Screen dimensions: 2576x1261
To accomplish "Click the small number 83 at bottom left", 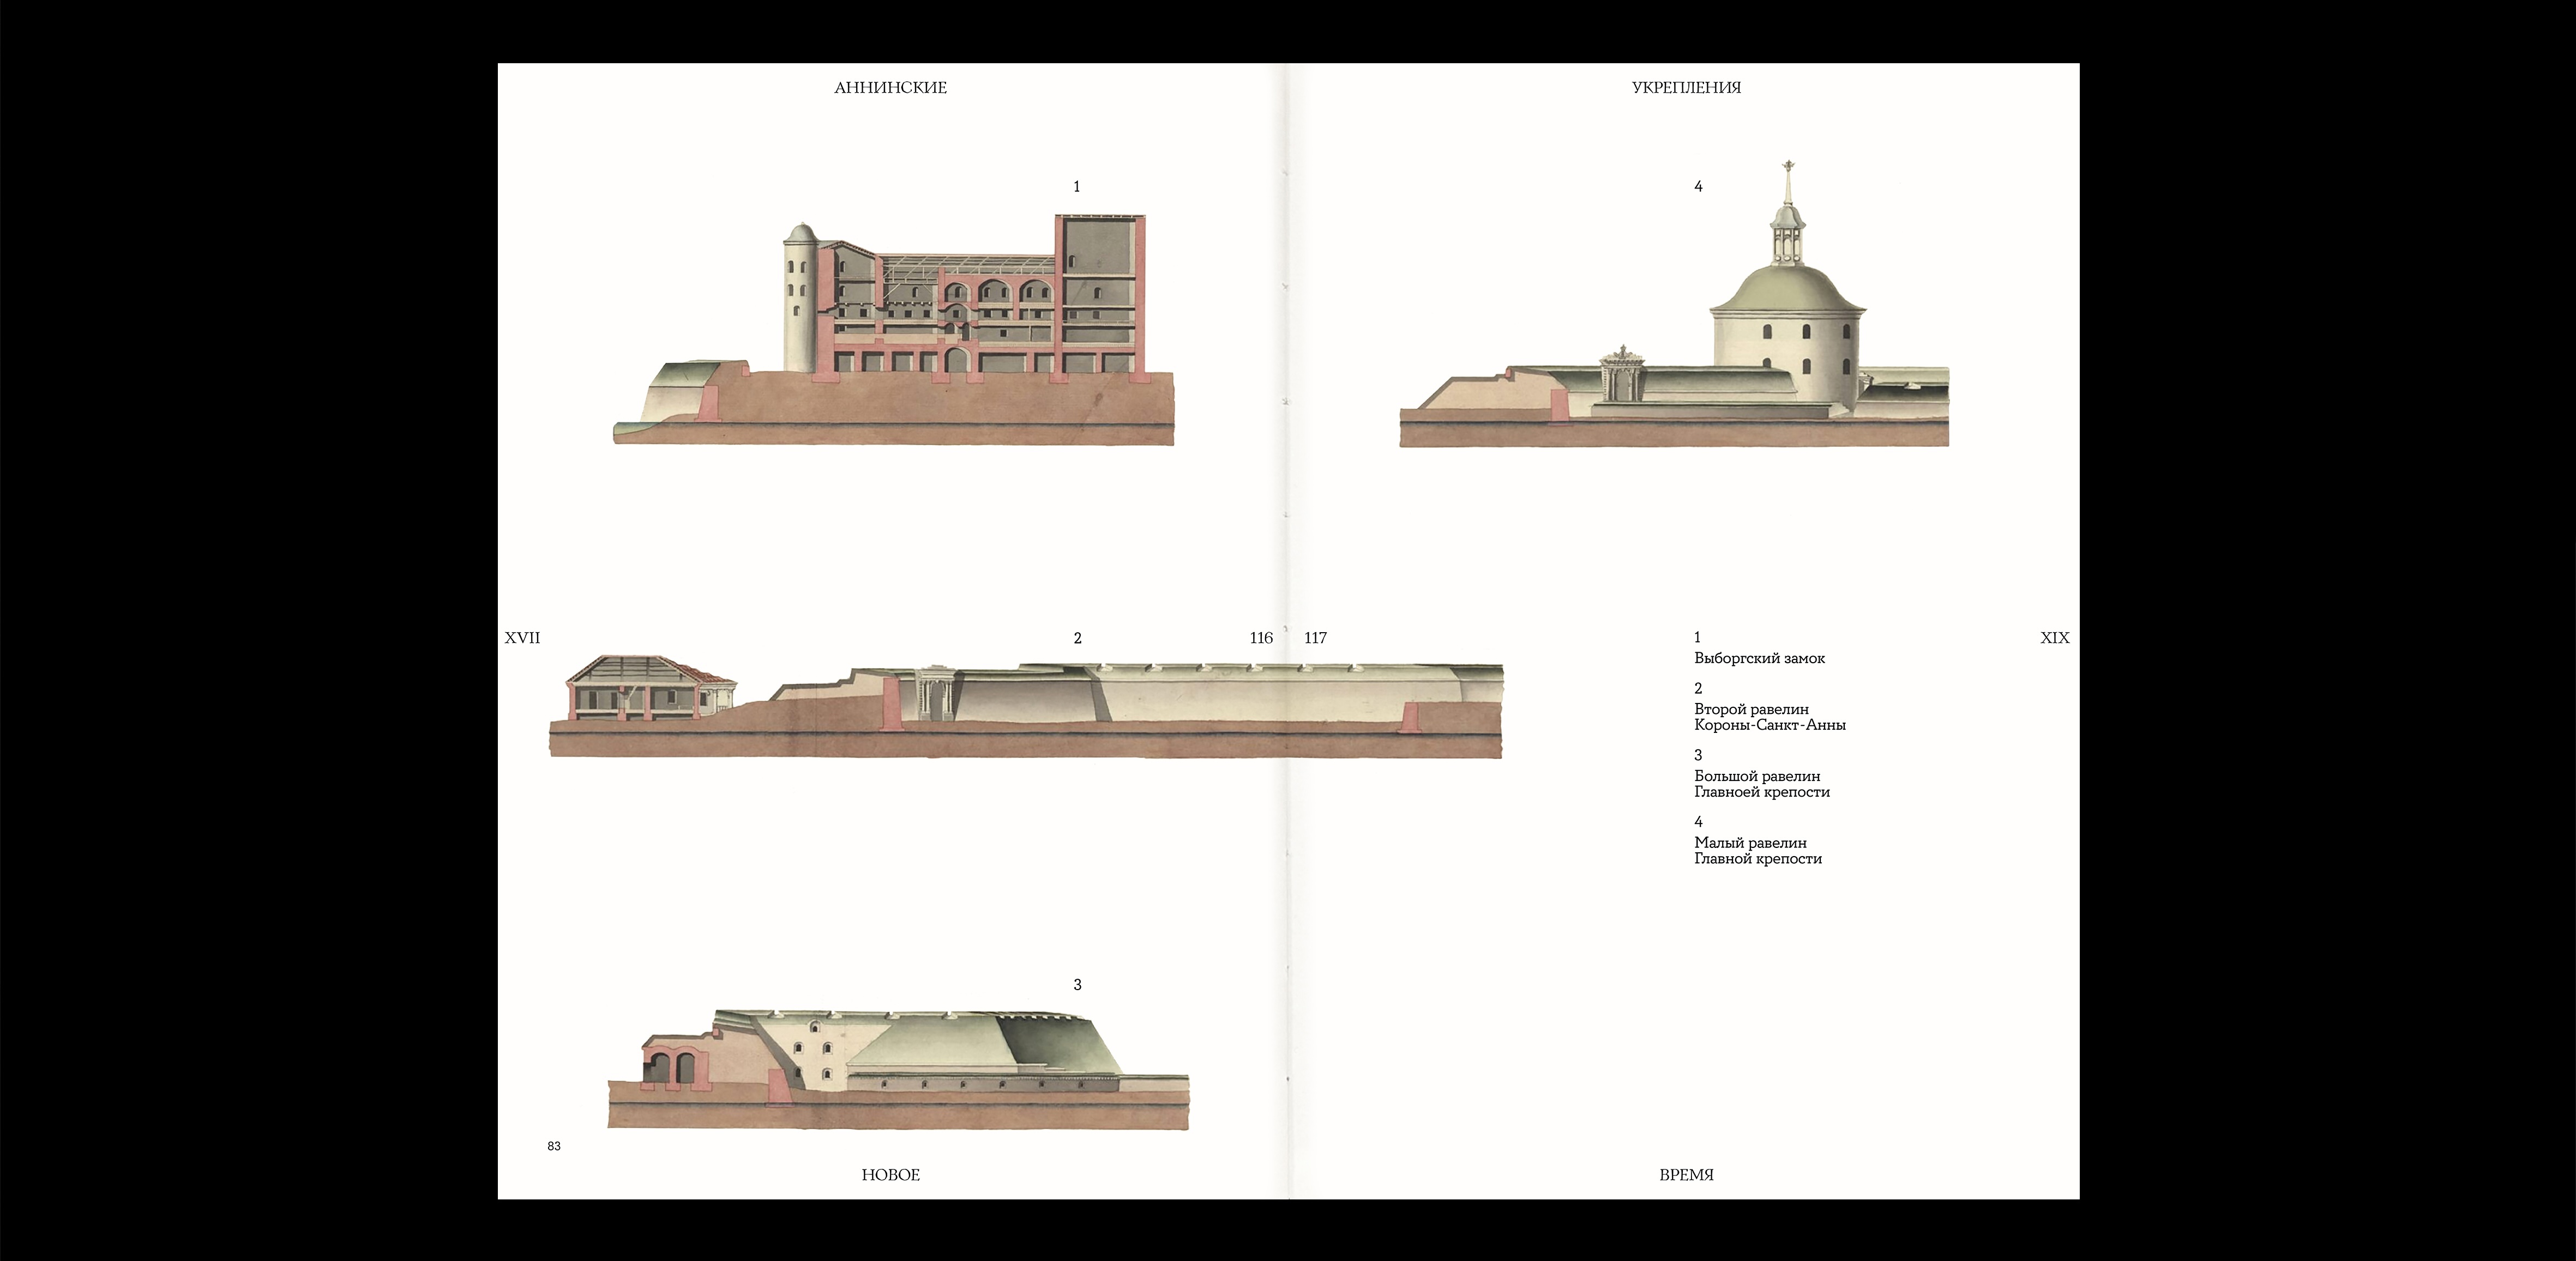I will [554, 1146].
